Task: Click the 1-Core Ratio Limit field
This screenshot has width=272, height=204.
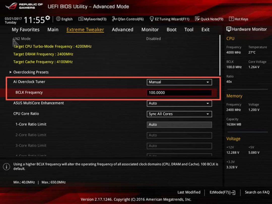Action: click(x=179, y=125)
